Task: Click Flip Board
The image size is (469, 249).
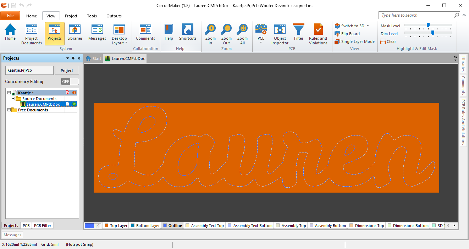Action: [347, 34]
